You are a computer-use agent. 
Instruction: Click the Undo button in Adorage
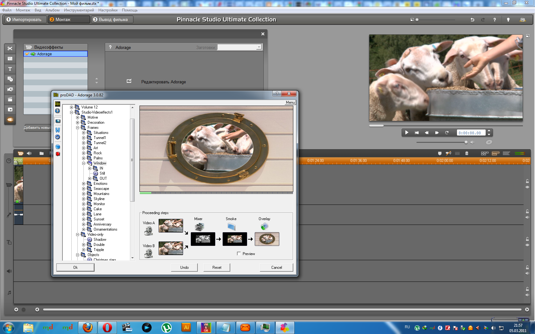[184, 267]
